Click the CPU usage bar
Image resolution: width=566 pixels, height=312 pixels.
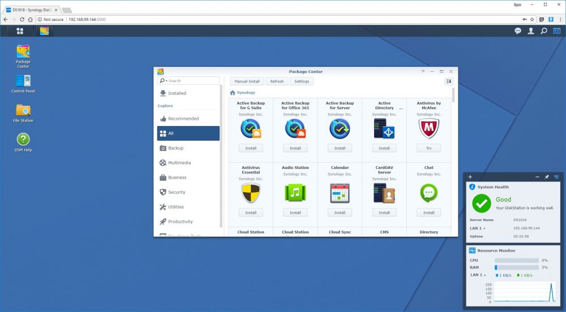[x=517, y=260]
